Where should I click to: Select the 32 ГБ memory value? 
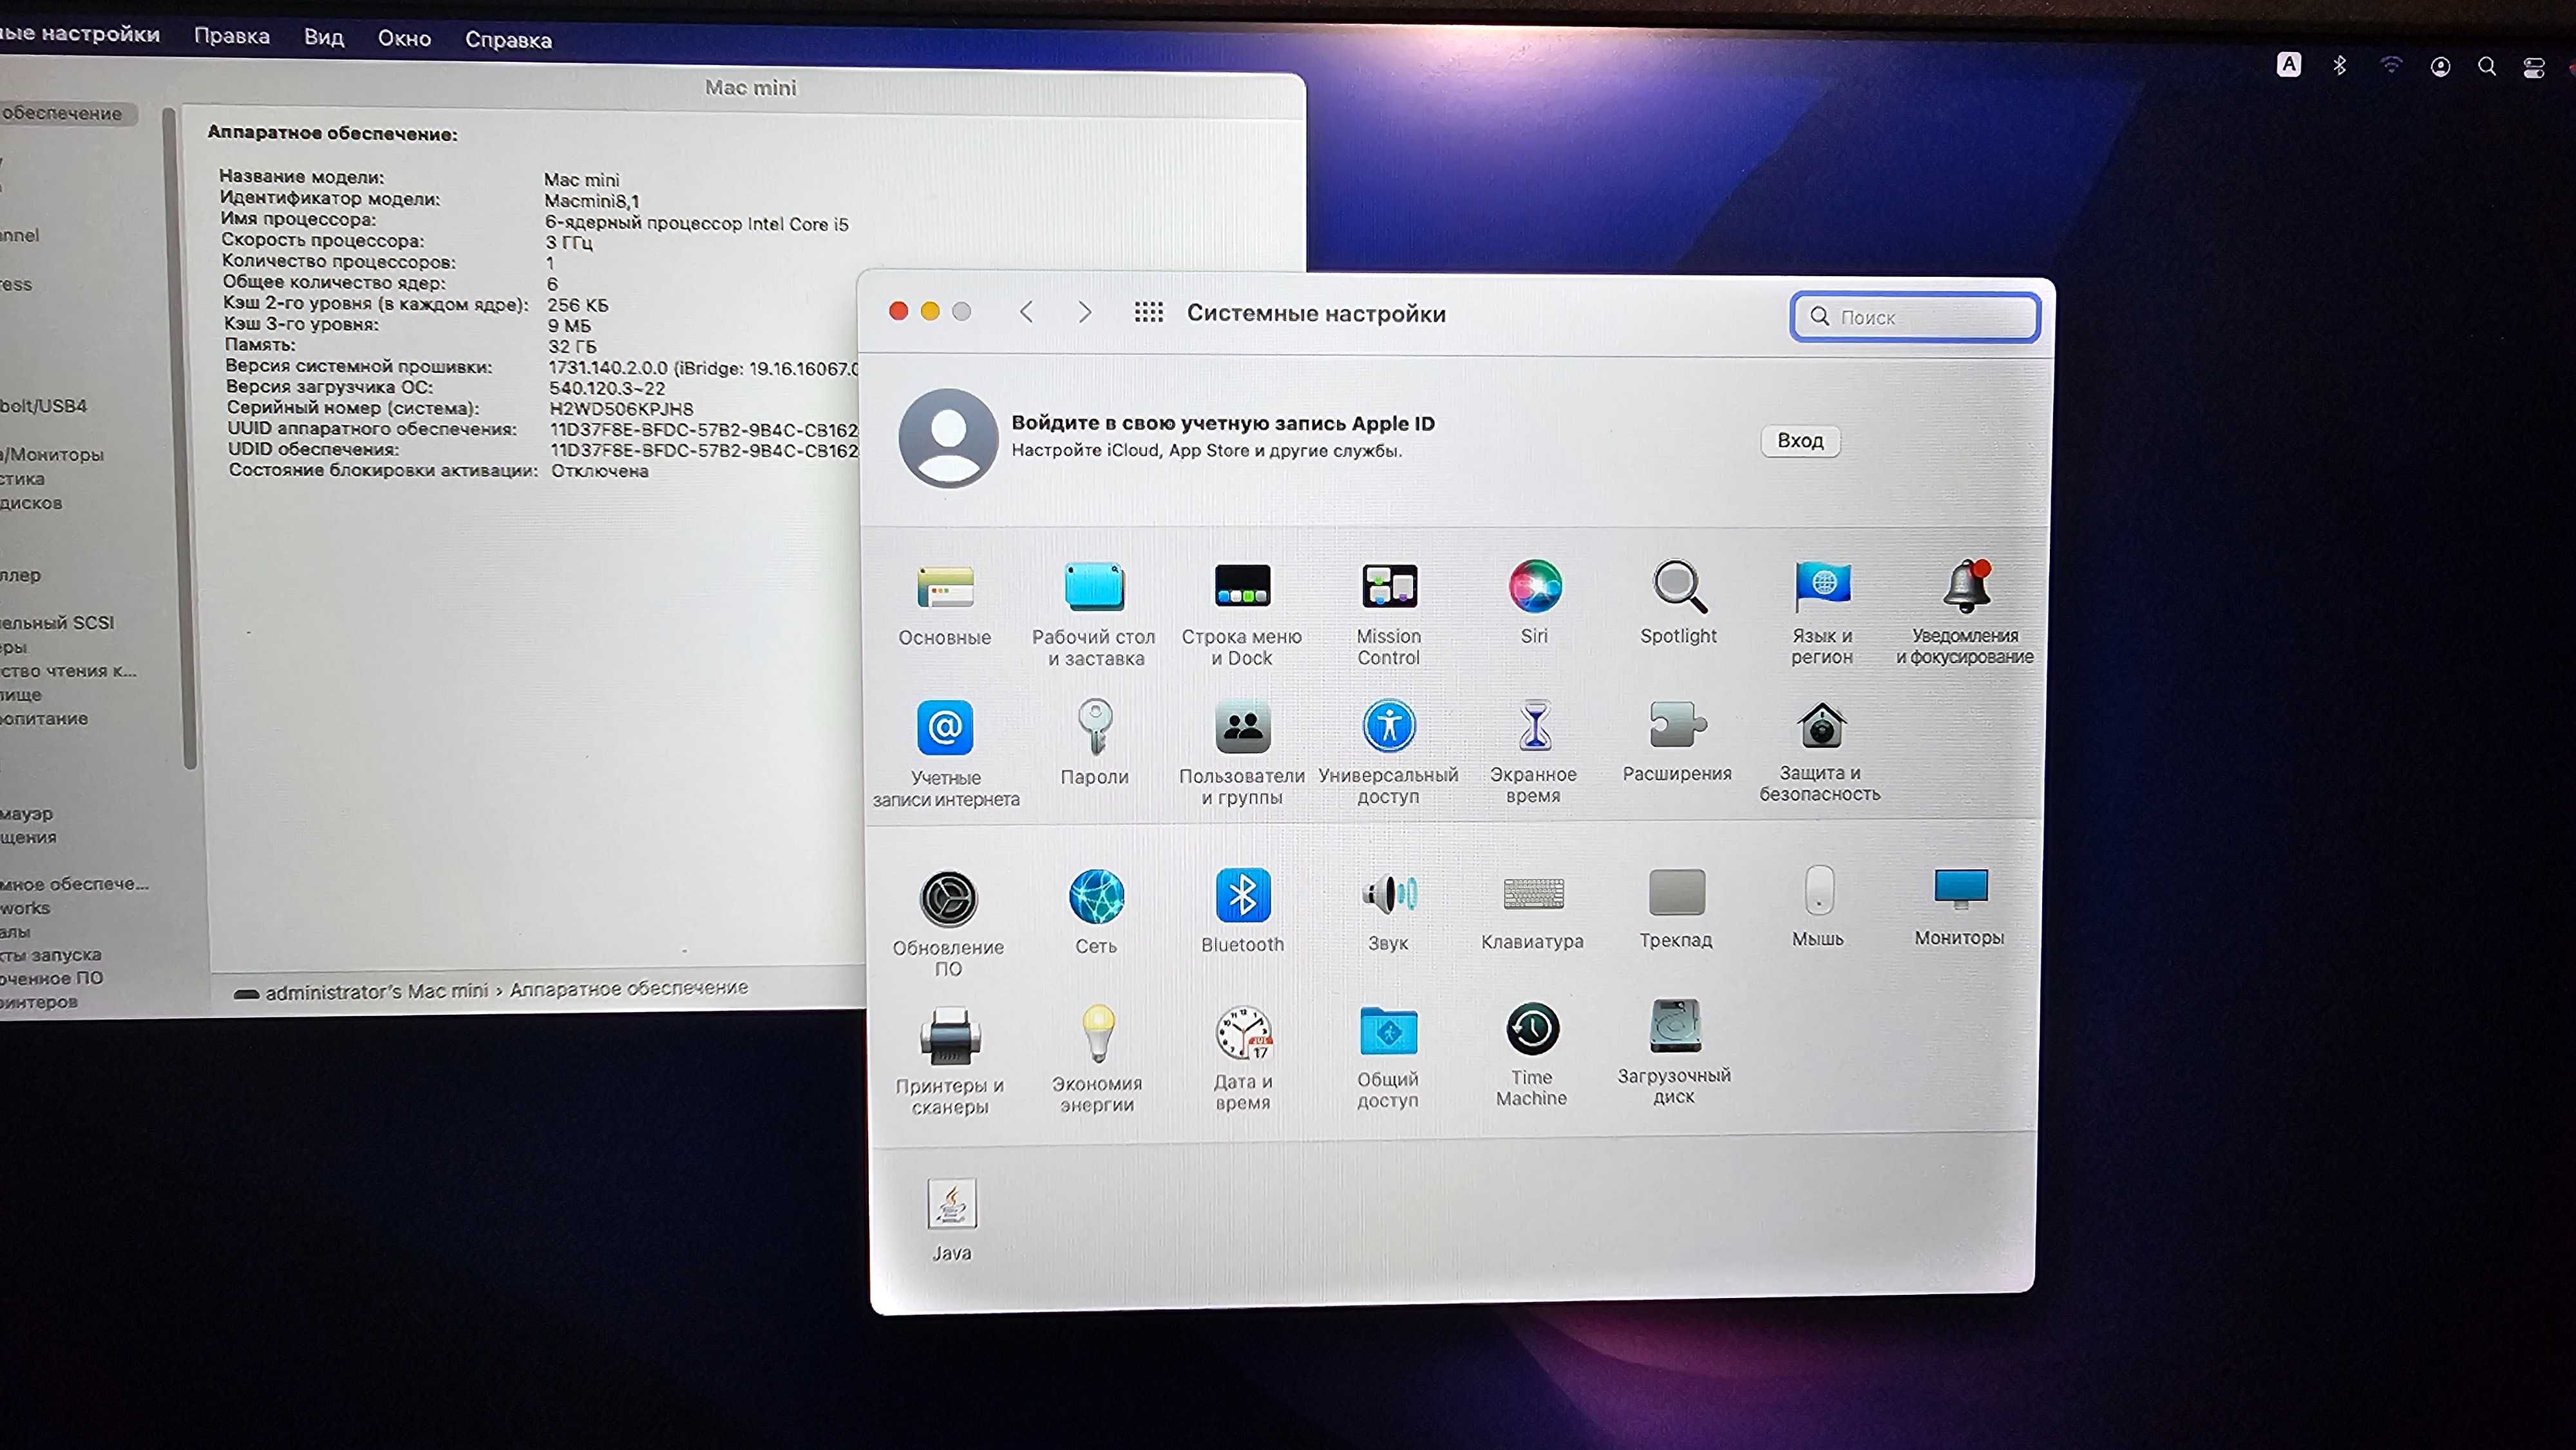[572, 346]
